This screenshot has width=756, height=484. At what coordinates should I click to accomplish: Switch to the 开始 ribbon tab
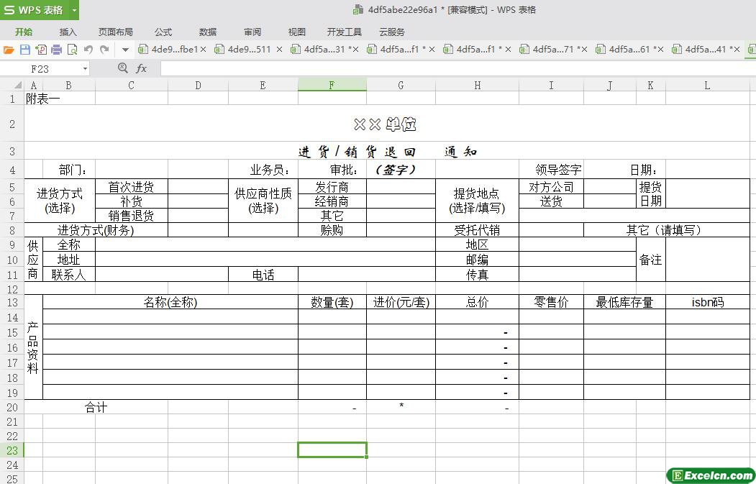click(24, 32)
